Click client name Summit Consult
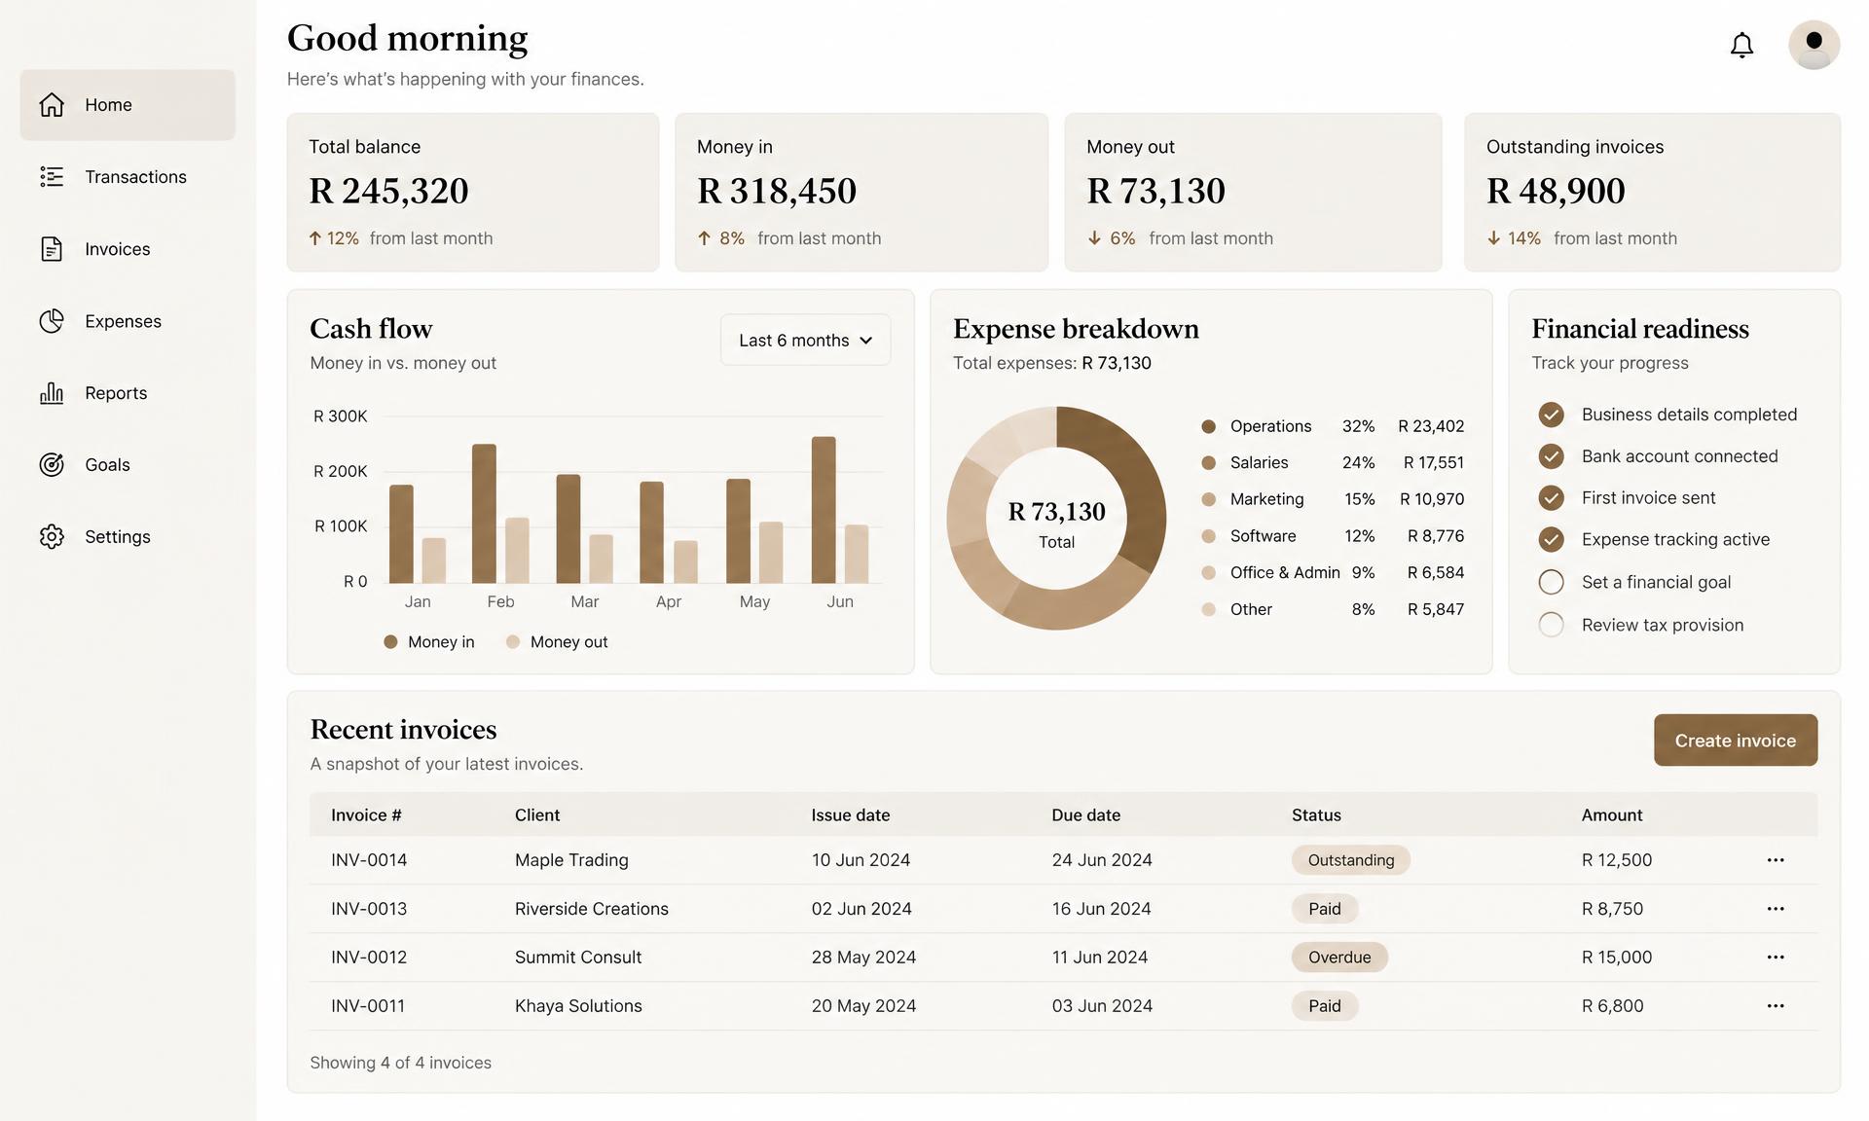1869x1121 pixels. coord(578,958)
